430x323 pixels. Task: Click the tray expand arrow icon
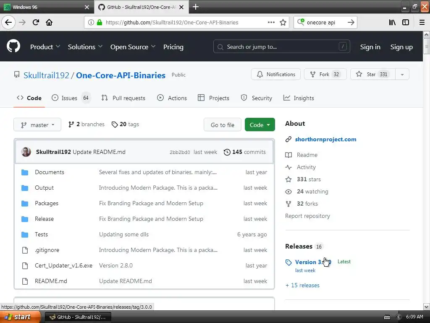pyautogui.click(x=399, y=317)
